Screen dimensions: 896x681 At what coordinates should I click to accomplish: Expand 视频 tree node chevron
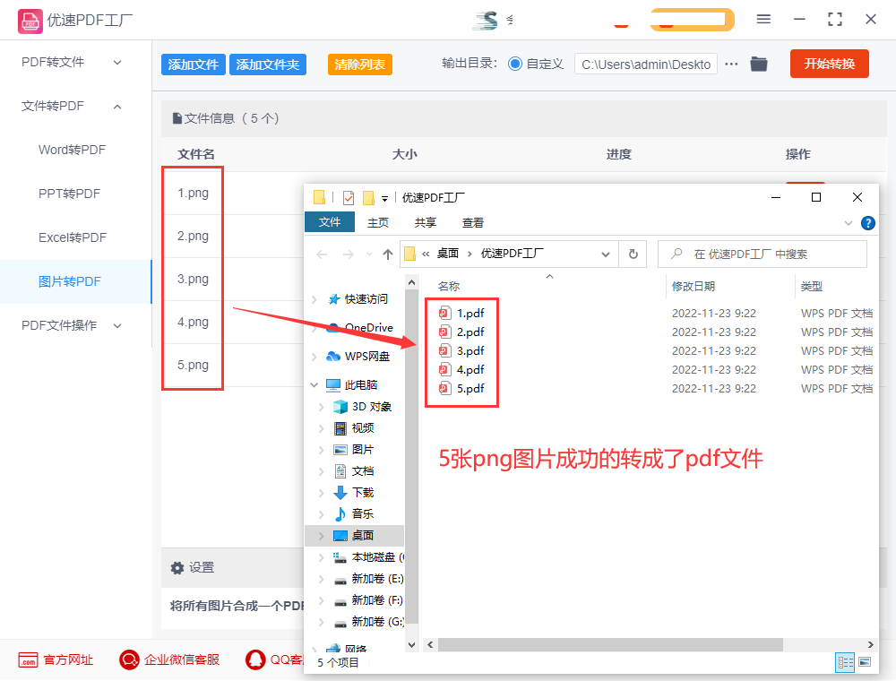click(x=321, y=428)
